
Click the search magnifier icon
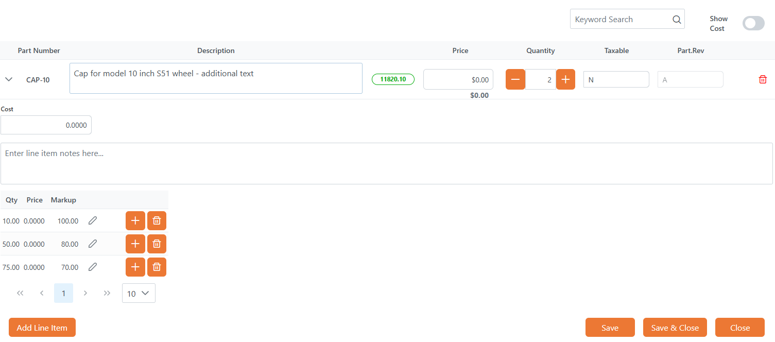pyautogui.click(x=676, y=19)
